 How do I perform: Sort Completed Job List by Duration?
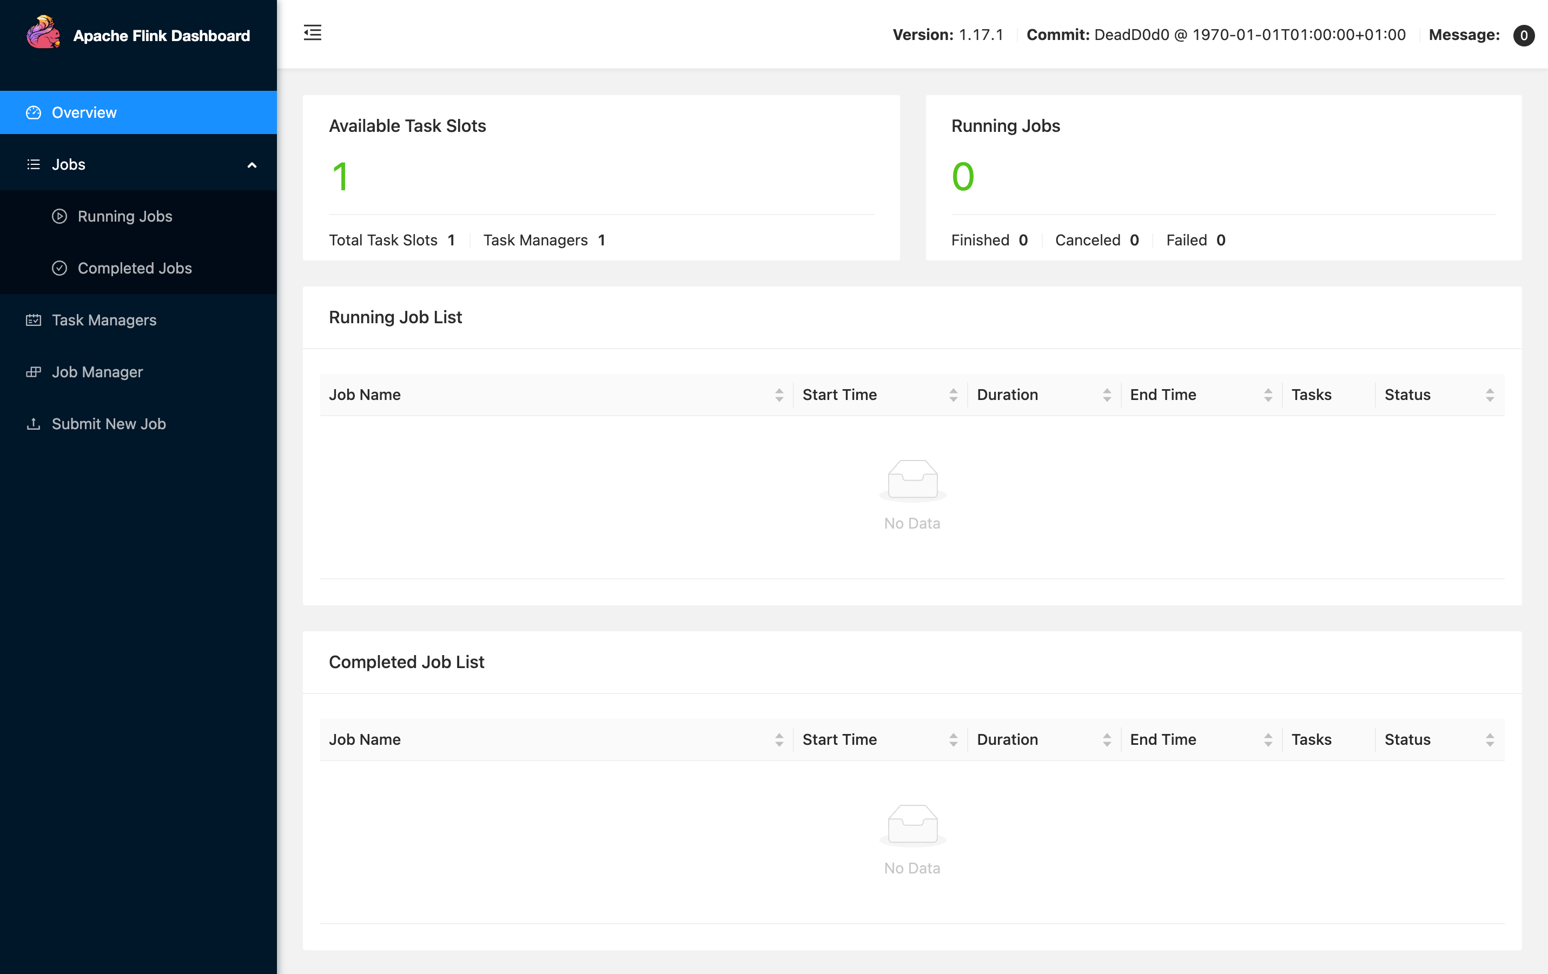(x=1107, y=740)
